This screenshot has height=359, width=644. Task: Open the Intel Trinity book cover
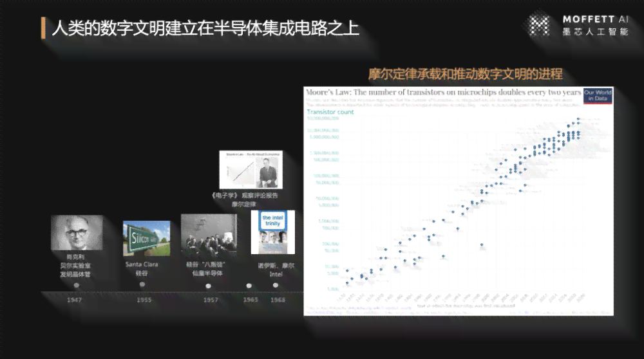[x=272, y=232]
